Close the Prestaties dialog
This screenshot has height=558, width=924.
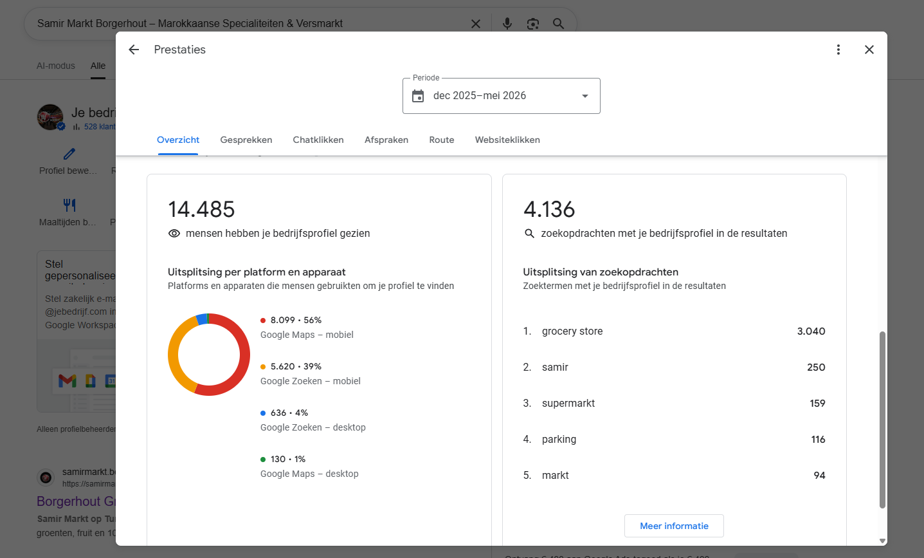click(869, 50)
